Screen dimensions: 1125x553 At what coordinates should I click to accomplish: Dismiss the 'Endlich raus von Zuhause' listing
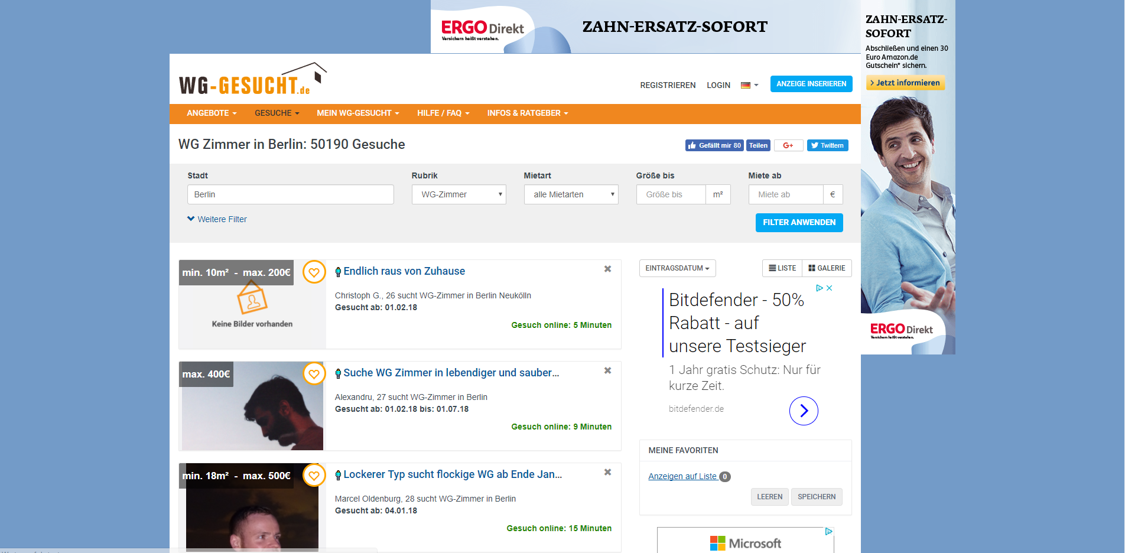pyautogui.click(x=607, y=269)
